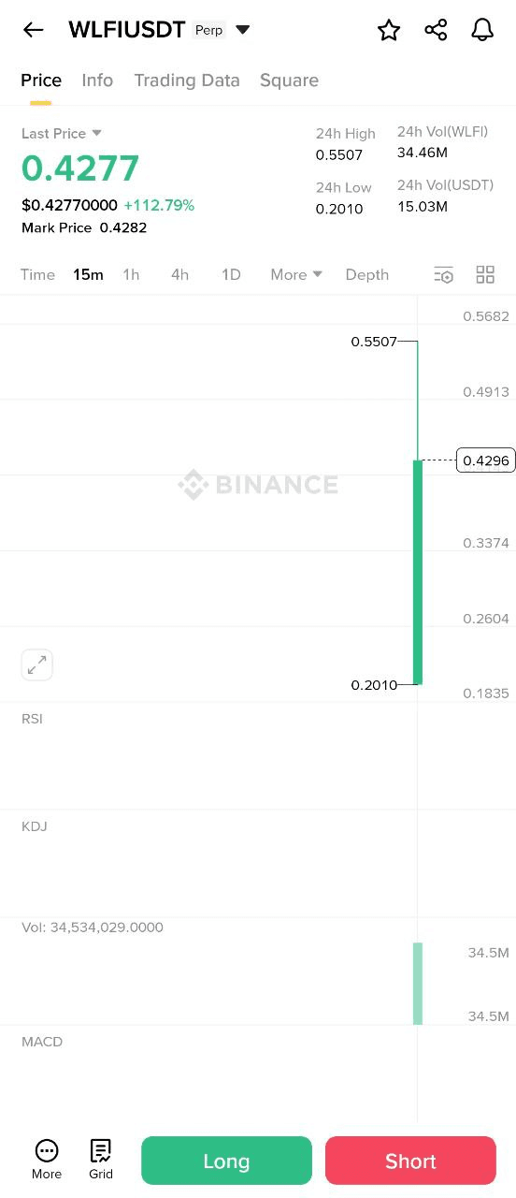Add WLFIUSDT to favorites with star icon
Screen dimensions: 516x1198
(x=389, y=30)
